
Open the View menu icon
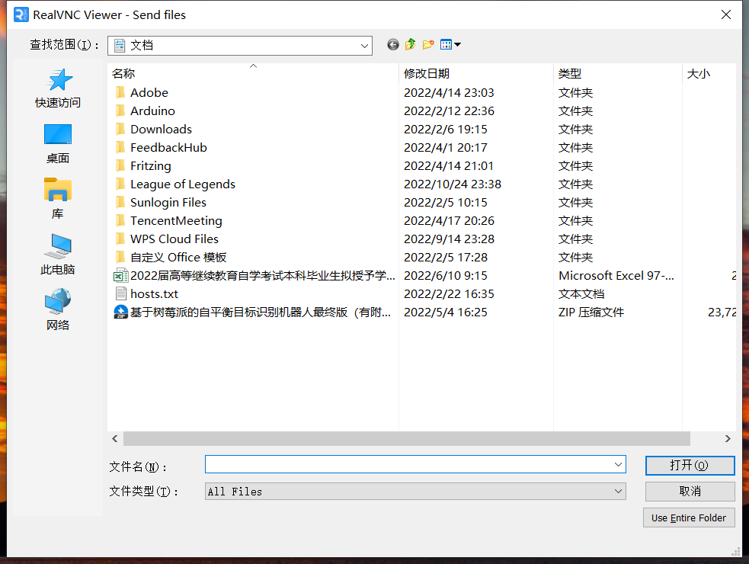click(447, 45)
